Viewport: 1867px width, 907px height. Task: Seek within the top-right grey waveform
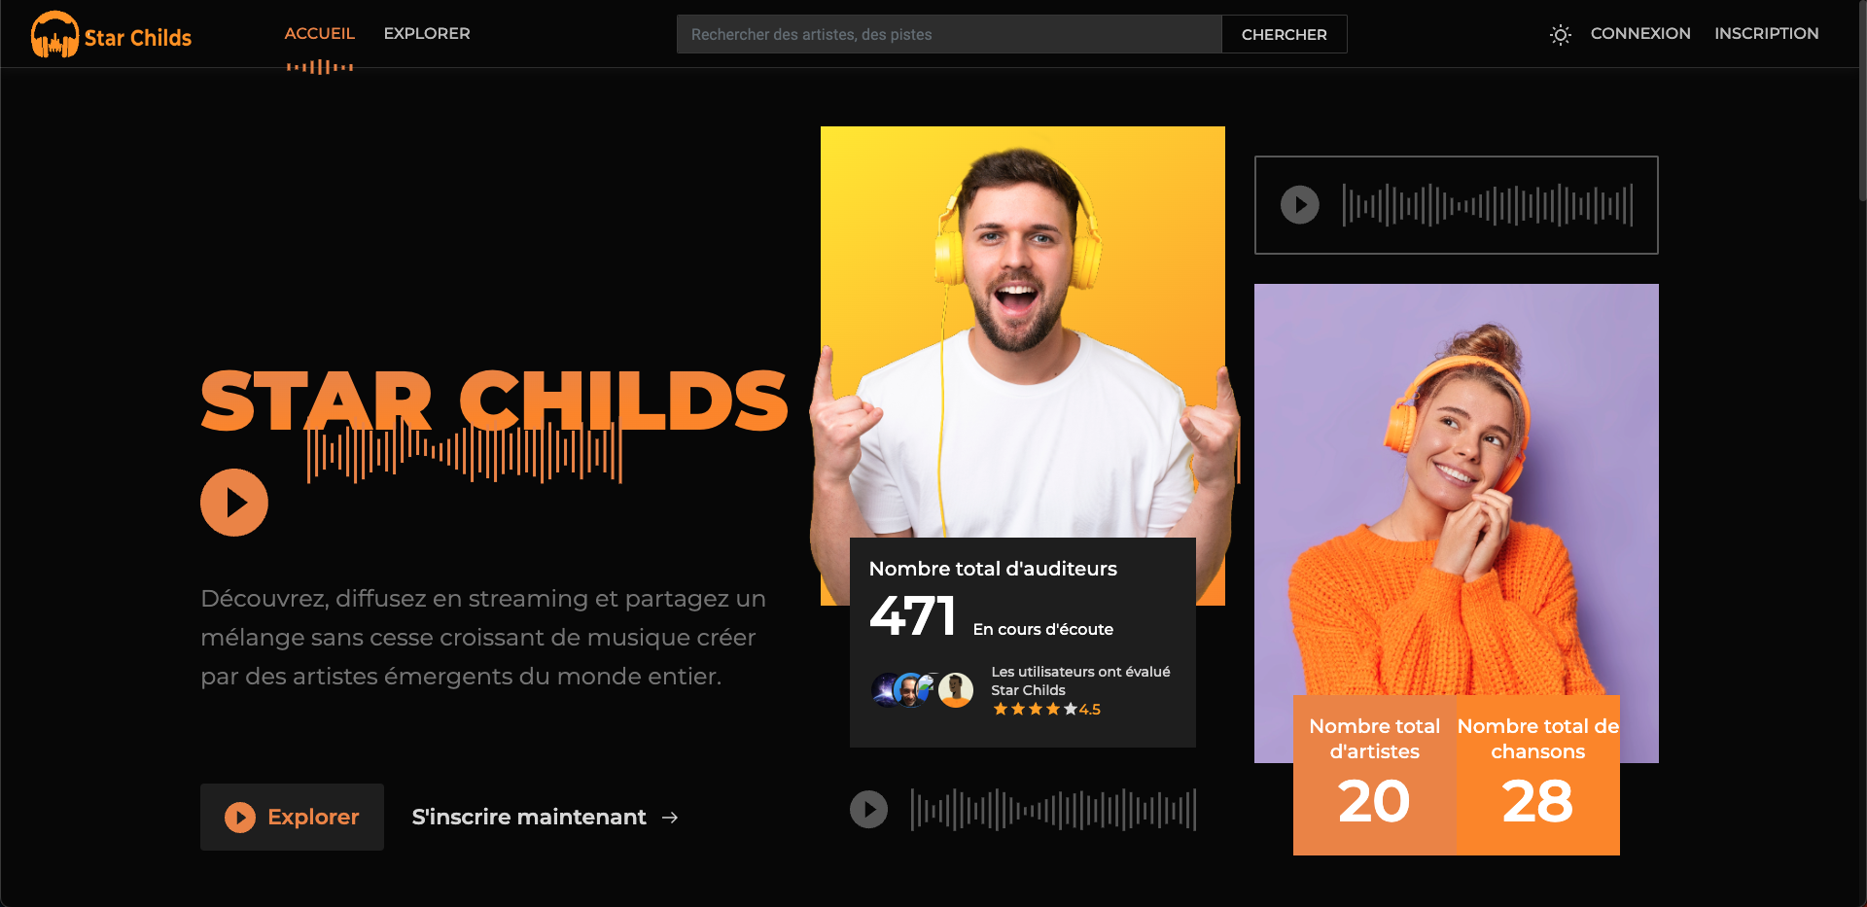click(x=1488, y=205)
